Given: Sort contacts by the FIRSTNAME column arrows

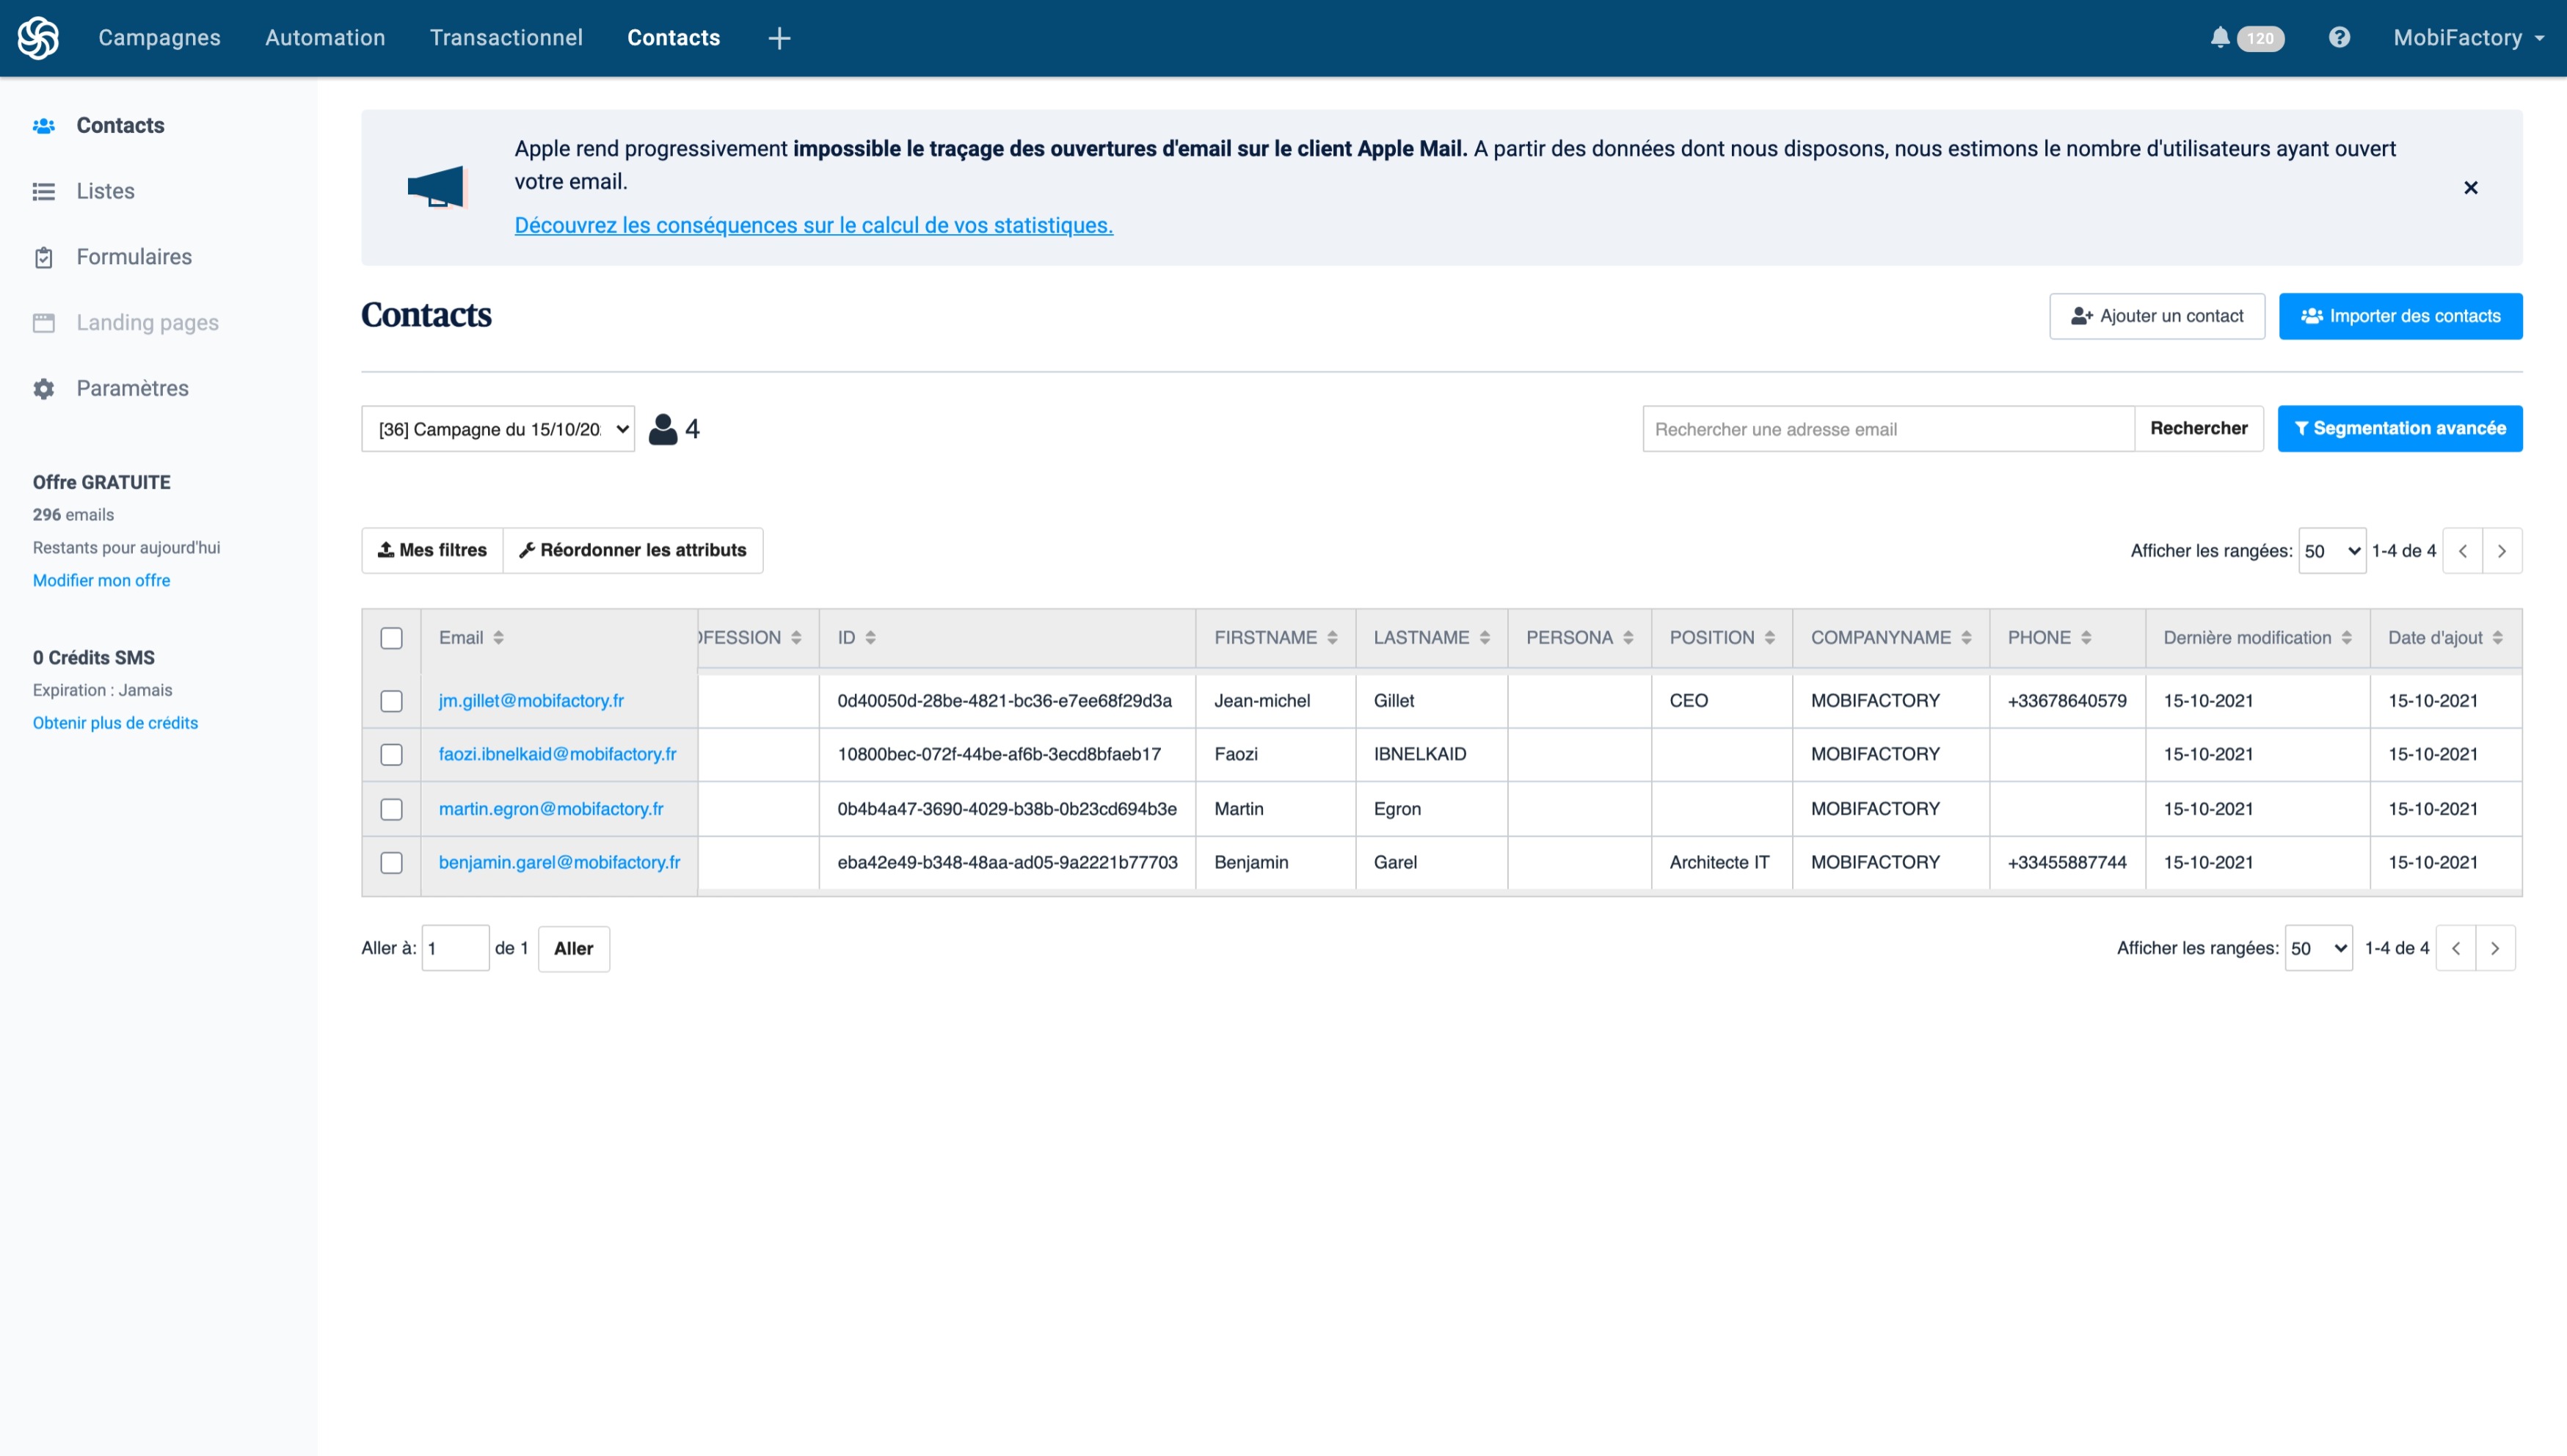Looking at the screenshot, I should (1332, 638).
